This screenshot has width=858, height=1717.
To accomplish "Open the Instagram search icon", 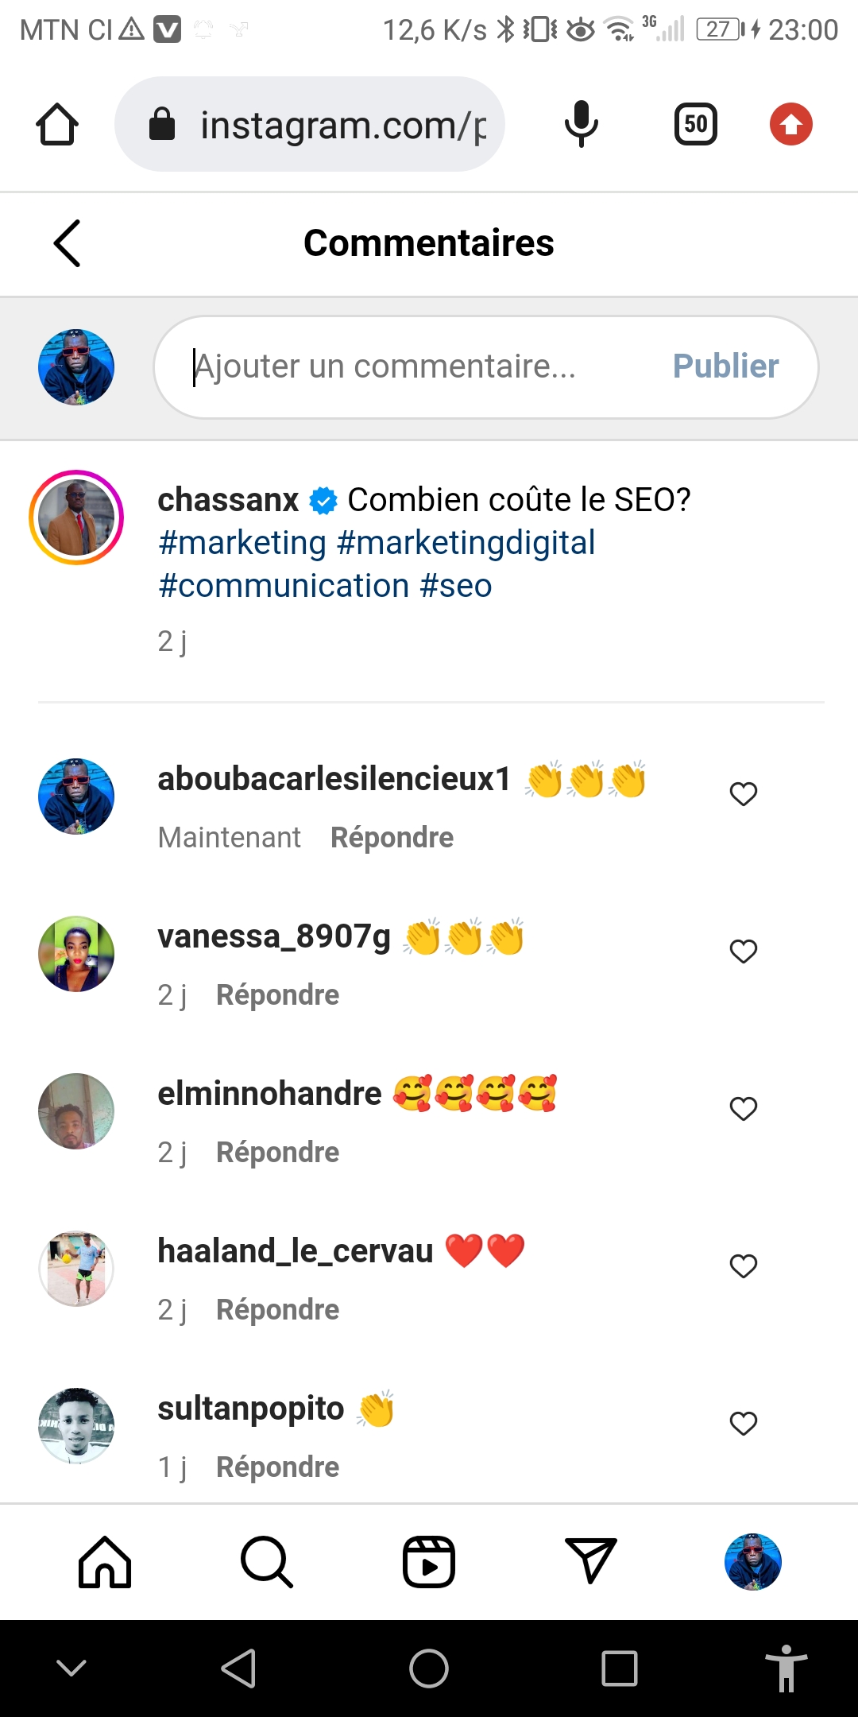I will point(267,1562).
